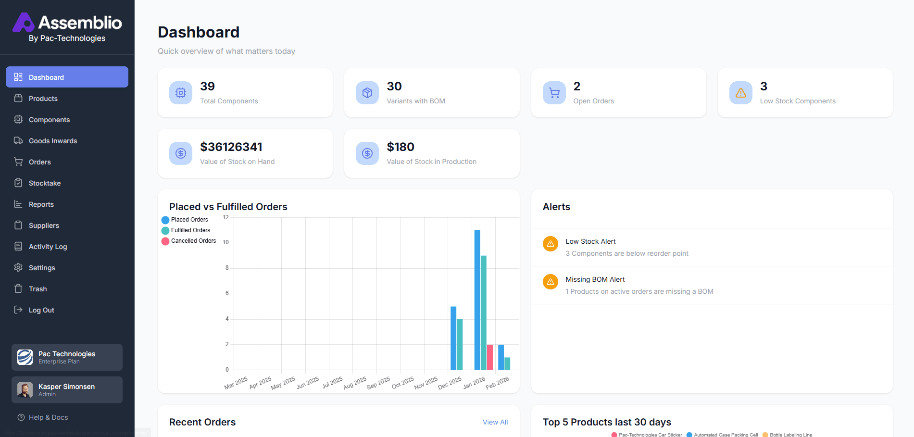This screenshot has width=914, height=437.
Task: Click the Orders cart icon in sidebar
Action: (18, 162)
